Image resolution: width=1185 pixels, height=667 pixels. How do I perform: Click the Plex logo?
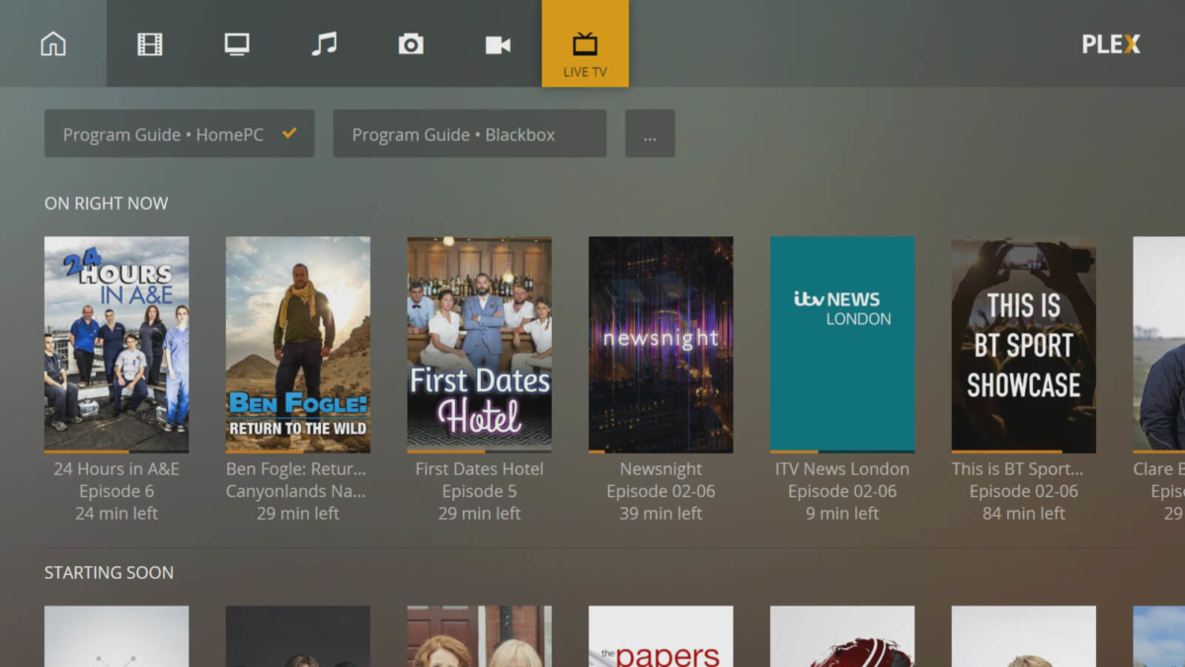tap(1110, 43)
